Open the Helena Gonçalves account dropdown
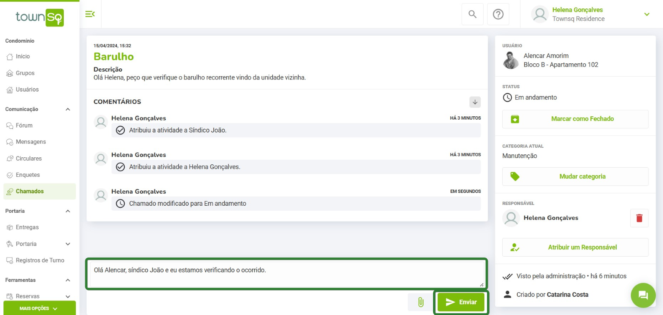Image resolution: width=663 pixels, height=315 pixels. tap(646, 14)
